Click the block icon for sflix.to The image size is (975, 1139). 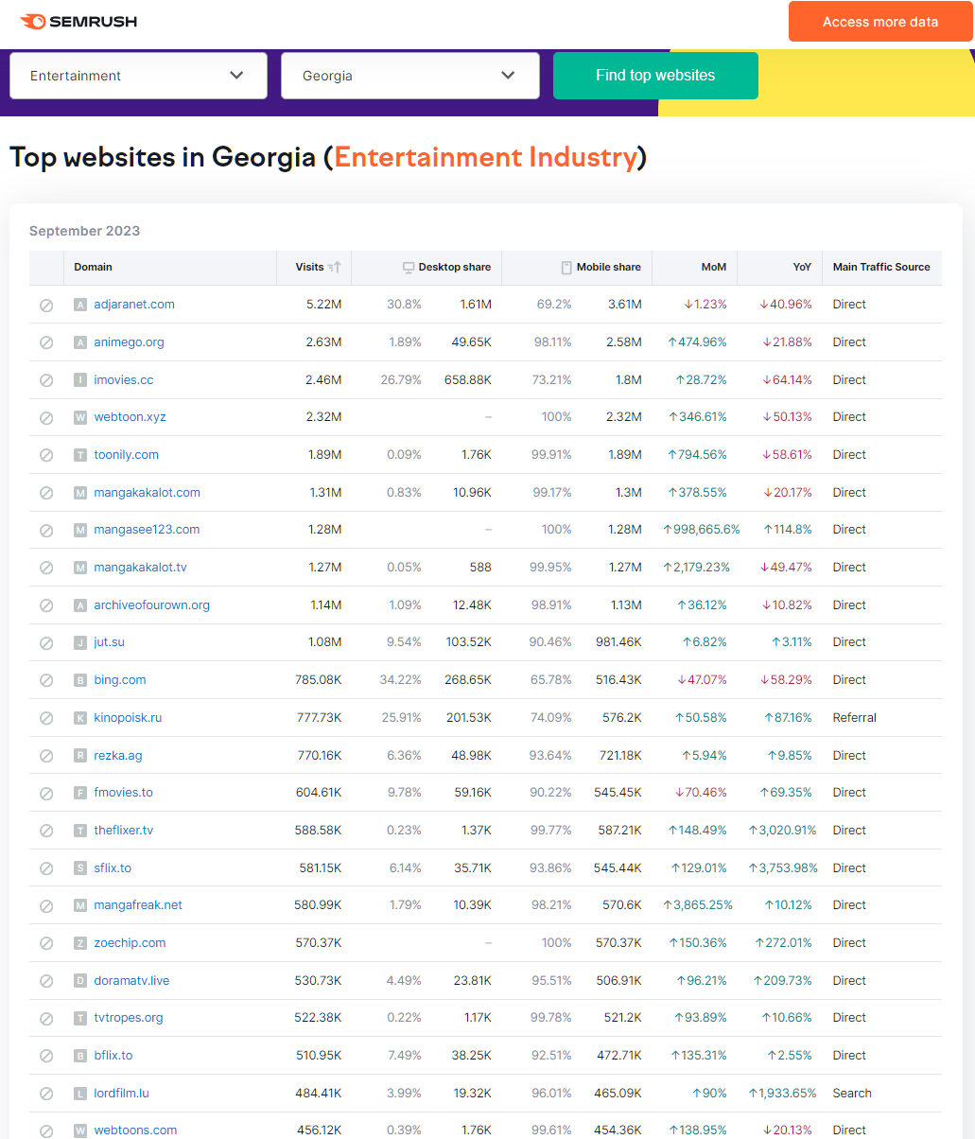coord(46,868)
